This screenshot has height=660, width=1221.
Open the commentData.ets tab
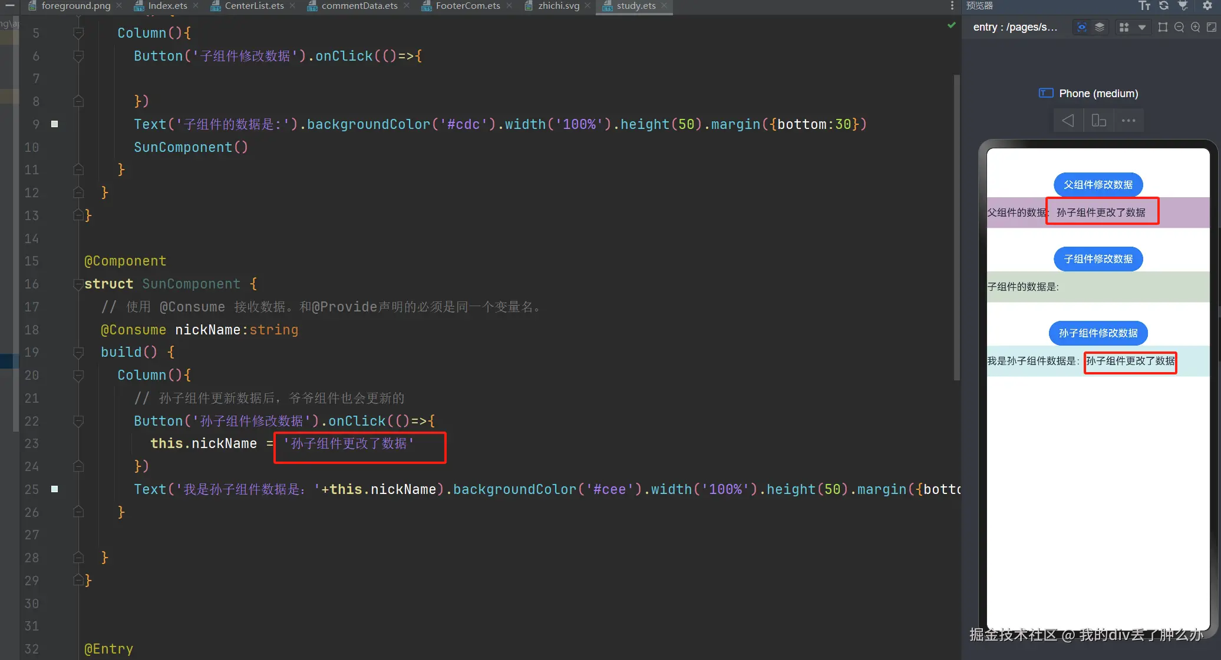tap(359, 6)
